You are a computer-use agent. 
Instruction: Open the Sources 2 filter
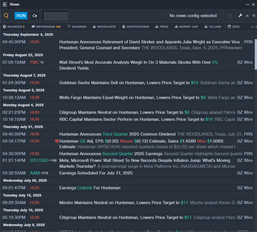(14, 27)
